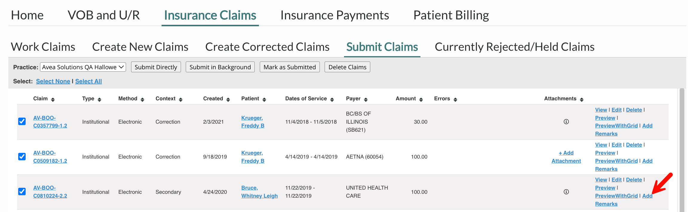Click info icon in BC/BS of Illinois row
The width and height of the screenshot is (688, 212).
pyautogui.click(x=566, y=122)
